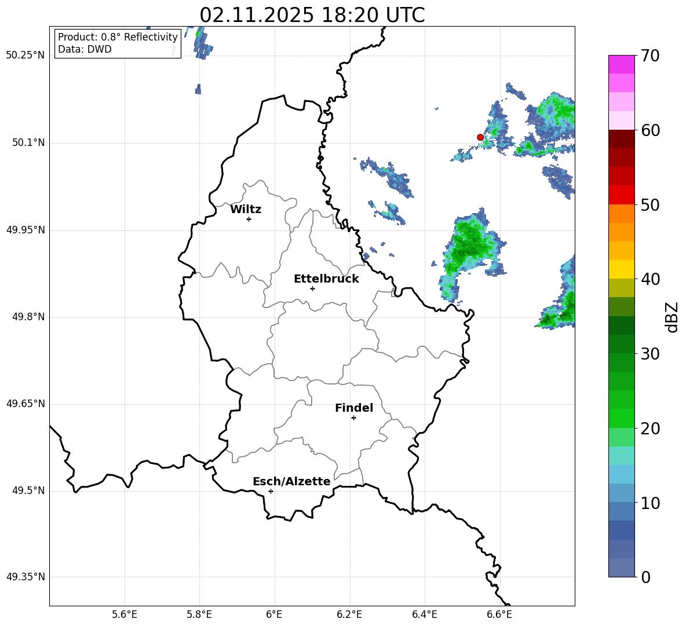
Task: Click the '50.25°N' latitude label
Action: [25, 56]
